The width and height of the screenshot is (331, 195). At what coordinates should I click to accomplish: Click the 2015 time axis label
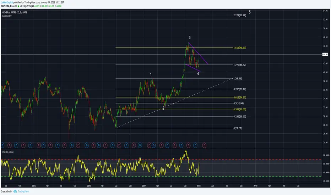pos(34,186)
